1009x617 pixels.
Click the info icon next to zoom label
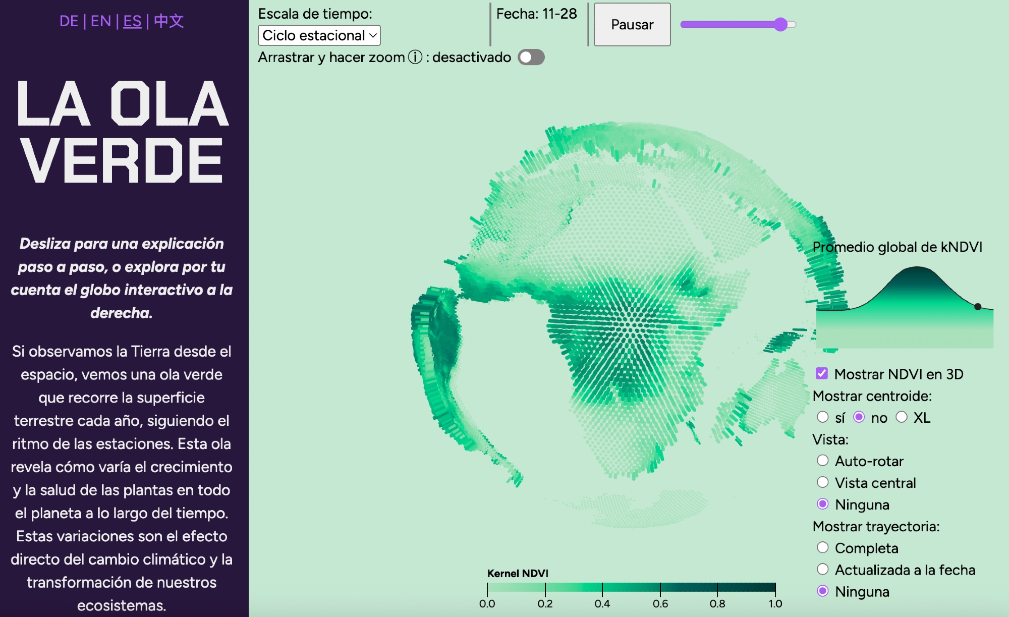(415, 58)
